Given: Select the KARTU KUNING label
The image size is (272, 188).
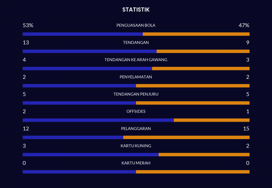Looking at the screenshot, I should pos(136,146).
